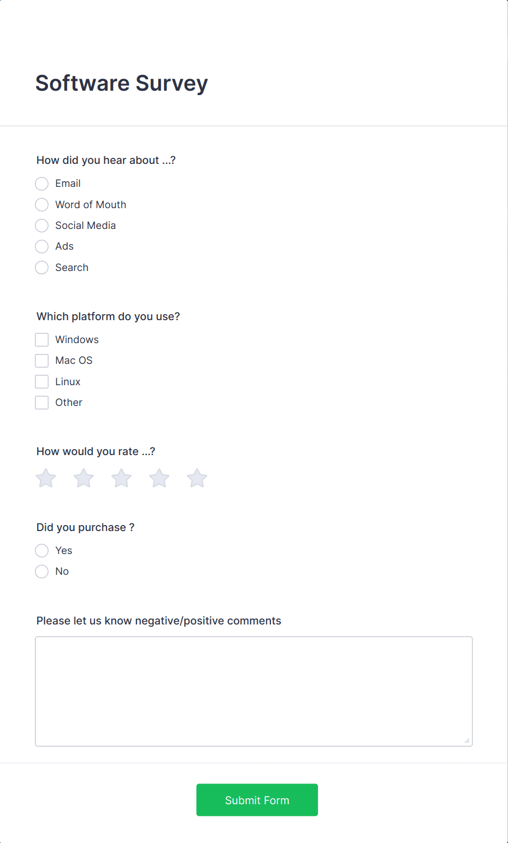The height and width of the screenshot is (843, 508).
Task: Click the Submit Form button
Action: click(257, 800)
